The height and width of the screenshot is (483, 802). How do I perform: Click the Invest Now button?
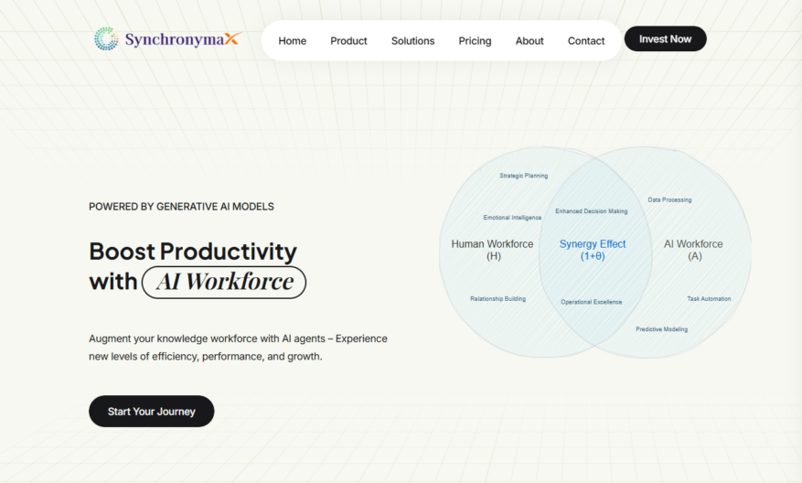(x=665, y=39)
